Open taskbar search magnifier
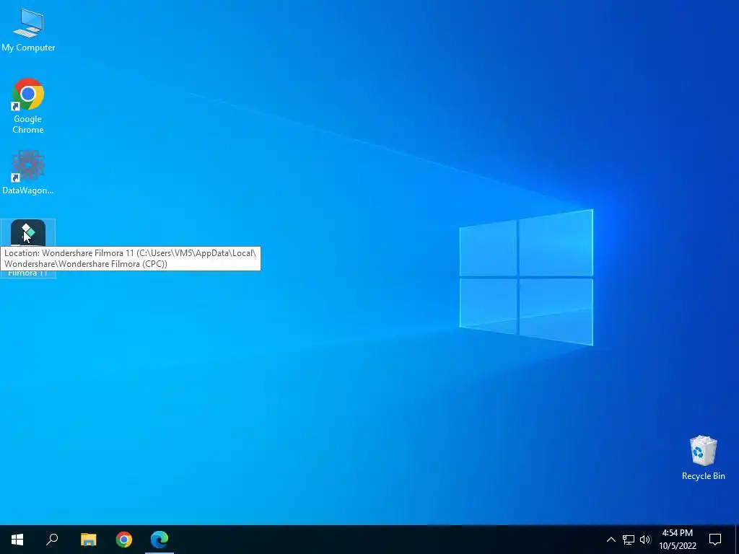739x554 pixels. click(x=52, y=540)
